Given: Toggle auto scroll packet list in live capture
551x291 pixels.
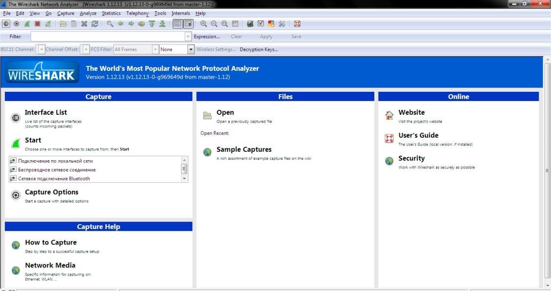Looking at the screenshot, I should click(x=188, y=24).
